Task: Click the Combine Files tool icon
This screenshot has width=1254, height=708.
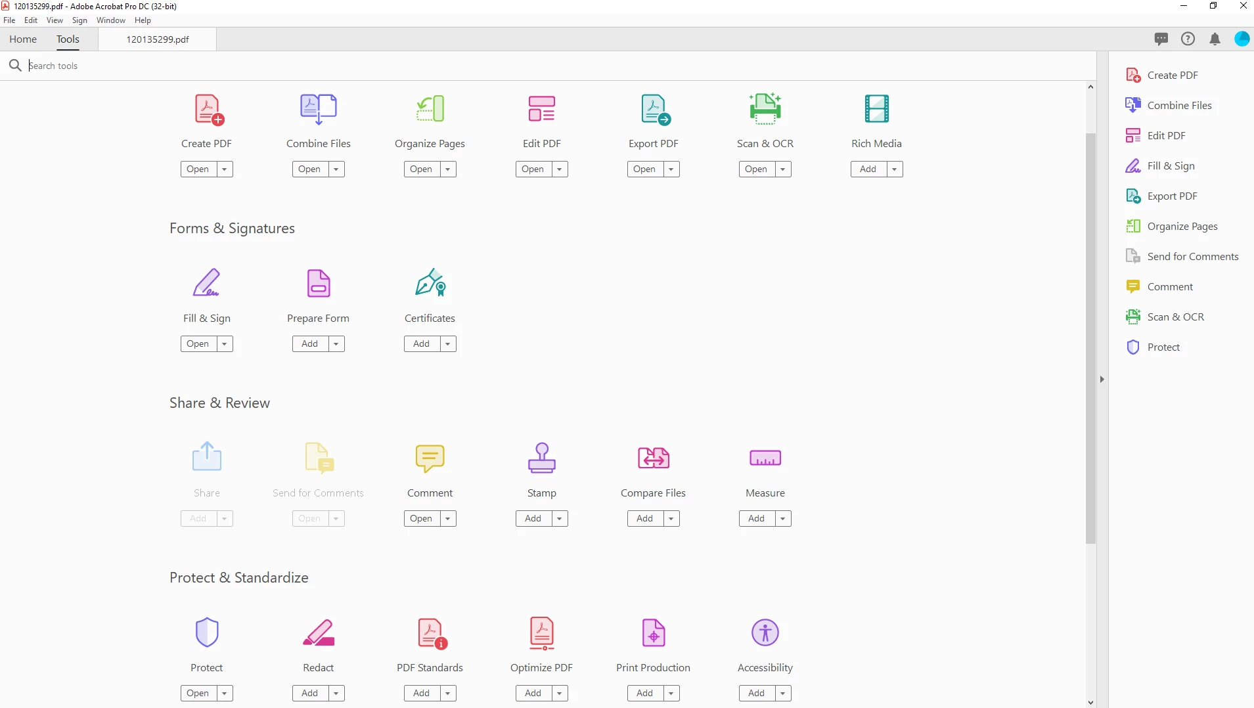Action: pos(319,110)
